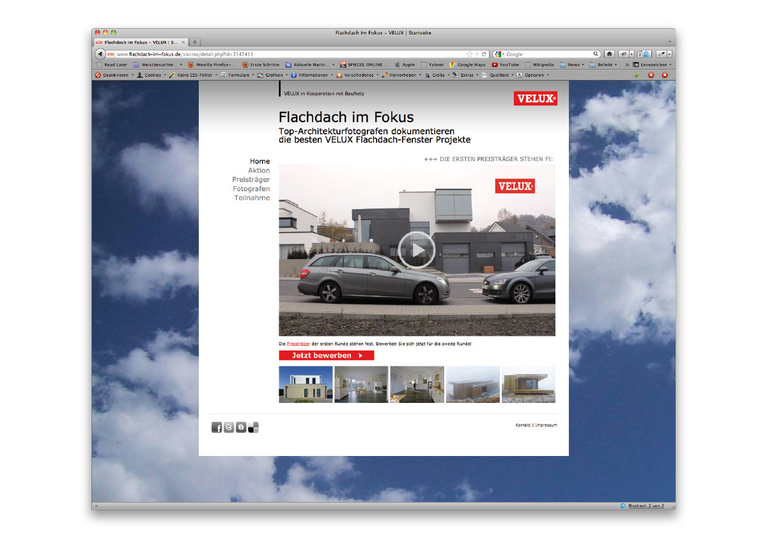Open the address bar history dropdown arrow
This screenshot has height=550, width=767.
477,54
